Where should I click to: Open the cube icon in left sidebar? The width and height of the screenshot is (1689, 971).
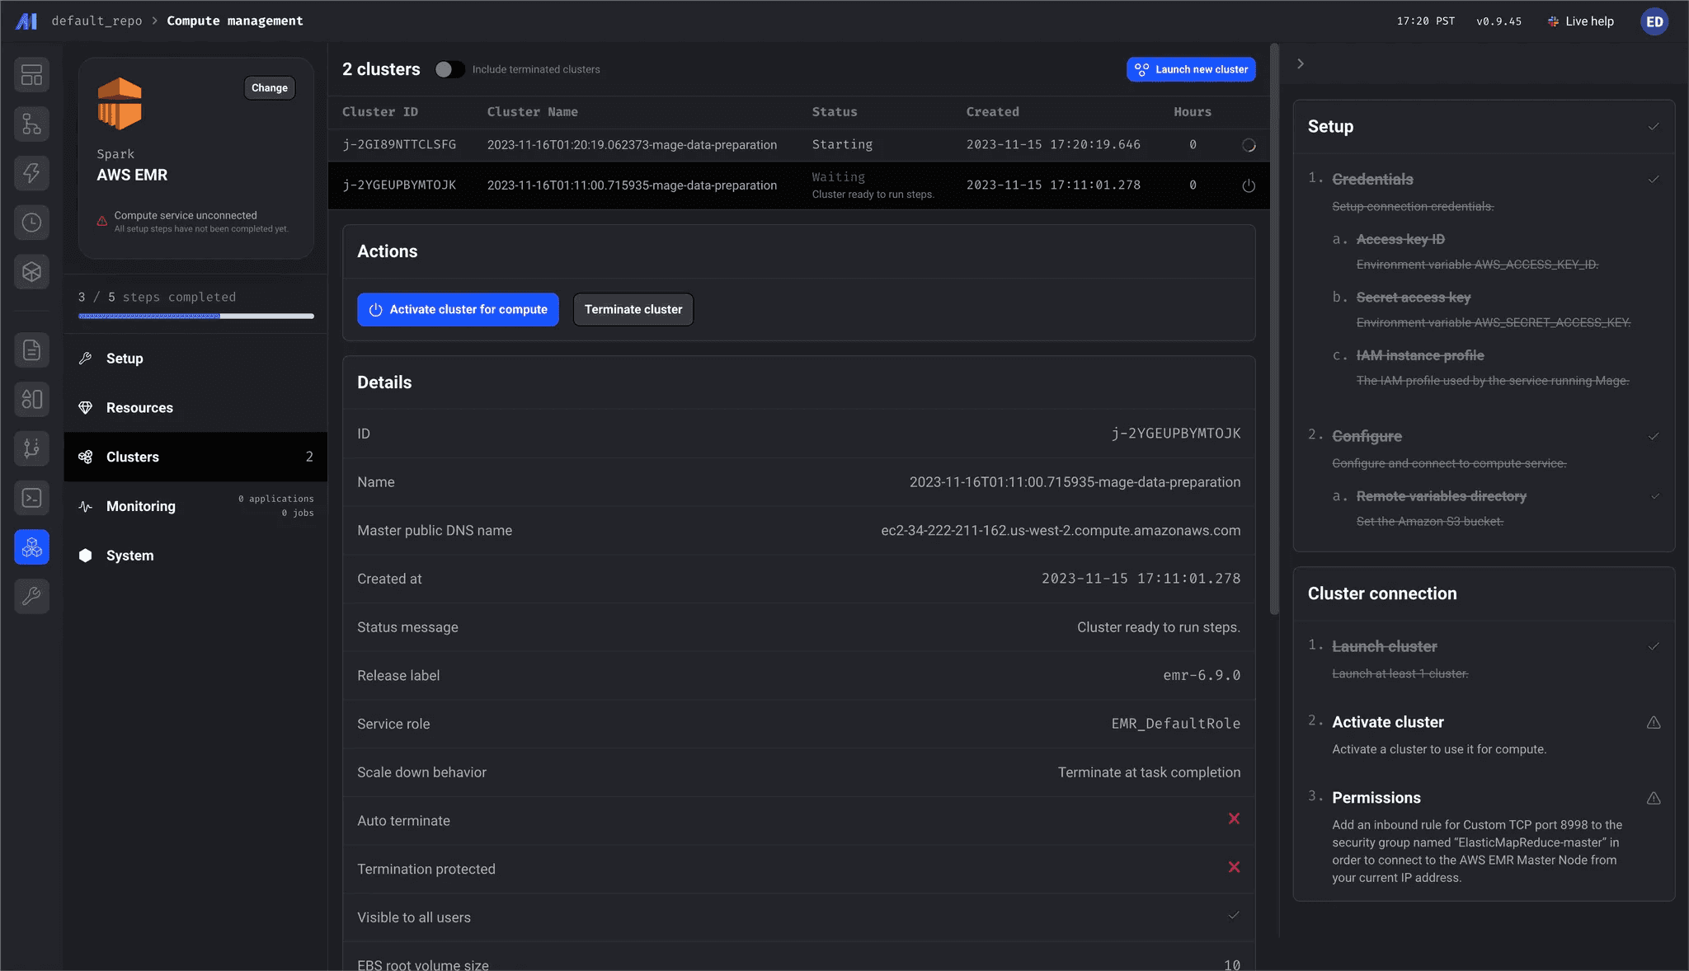pos(31,272)
